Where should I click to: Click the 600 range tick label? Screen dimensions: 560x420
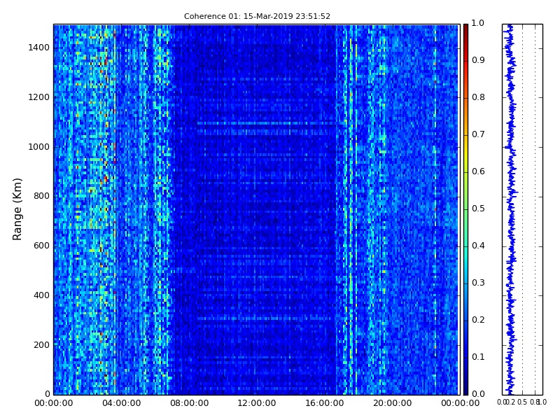point(41,246)
